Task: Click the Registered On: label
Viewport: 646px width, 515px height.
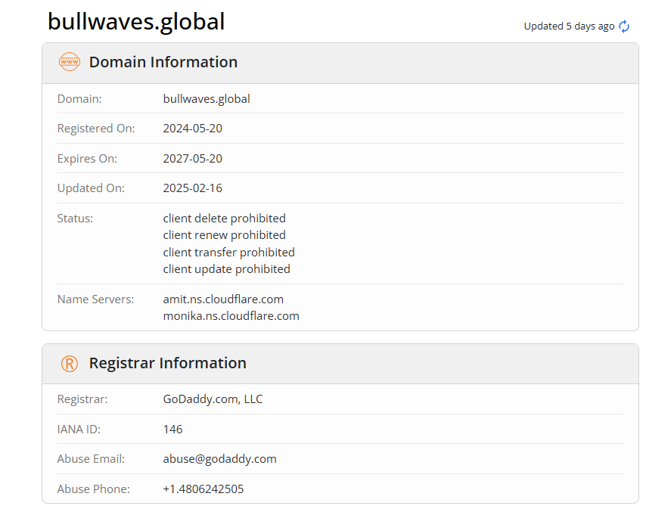Action: (x=96, y=129)
